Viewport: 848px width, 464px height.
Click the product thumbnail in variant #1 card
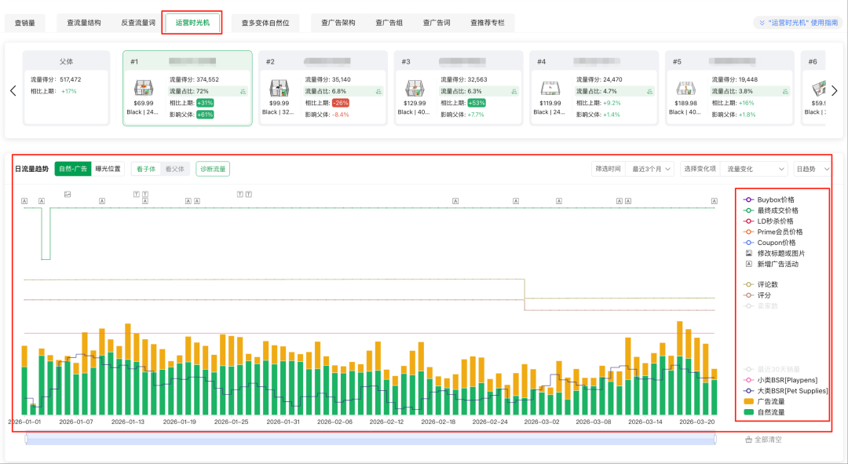pyautogui.click(x=144, y=89)
